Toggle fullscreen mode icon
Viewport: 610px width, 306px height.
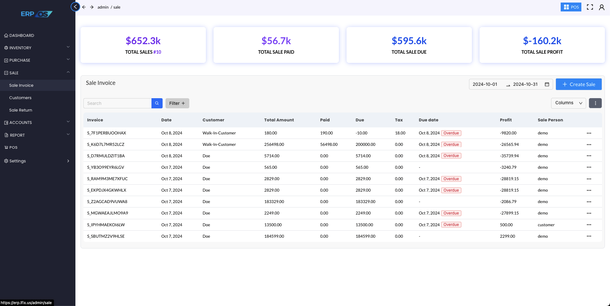coord(590,7)
